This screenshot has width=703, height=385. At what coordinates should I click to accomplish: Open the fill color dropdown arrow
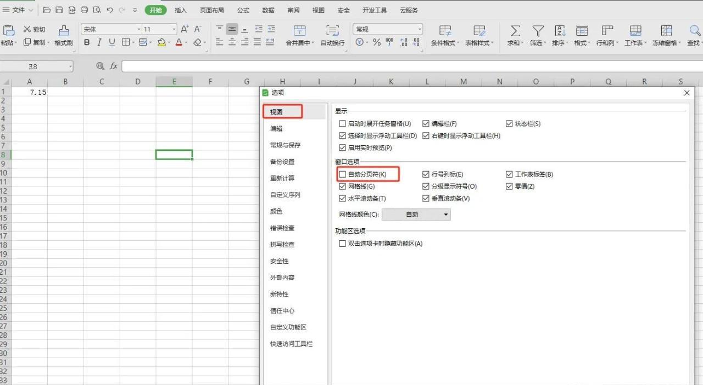[x=170, y=42]
